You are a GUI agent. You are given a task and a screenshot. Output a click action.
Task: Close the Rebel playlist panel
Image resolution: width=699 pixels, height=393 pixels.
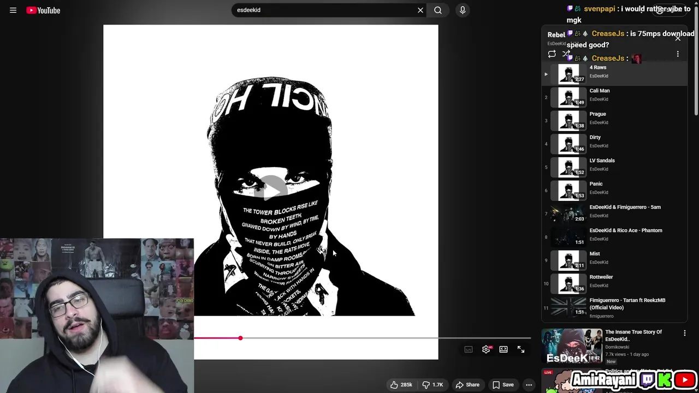tap(678, 38)
